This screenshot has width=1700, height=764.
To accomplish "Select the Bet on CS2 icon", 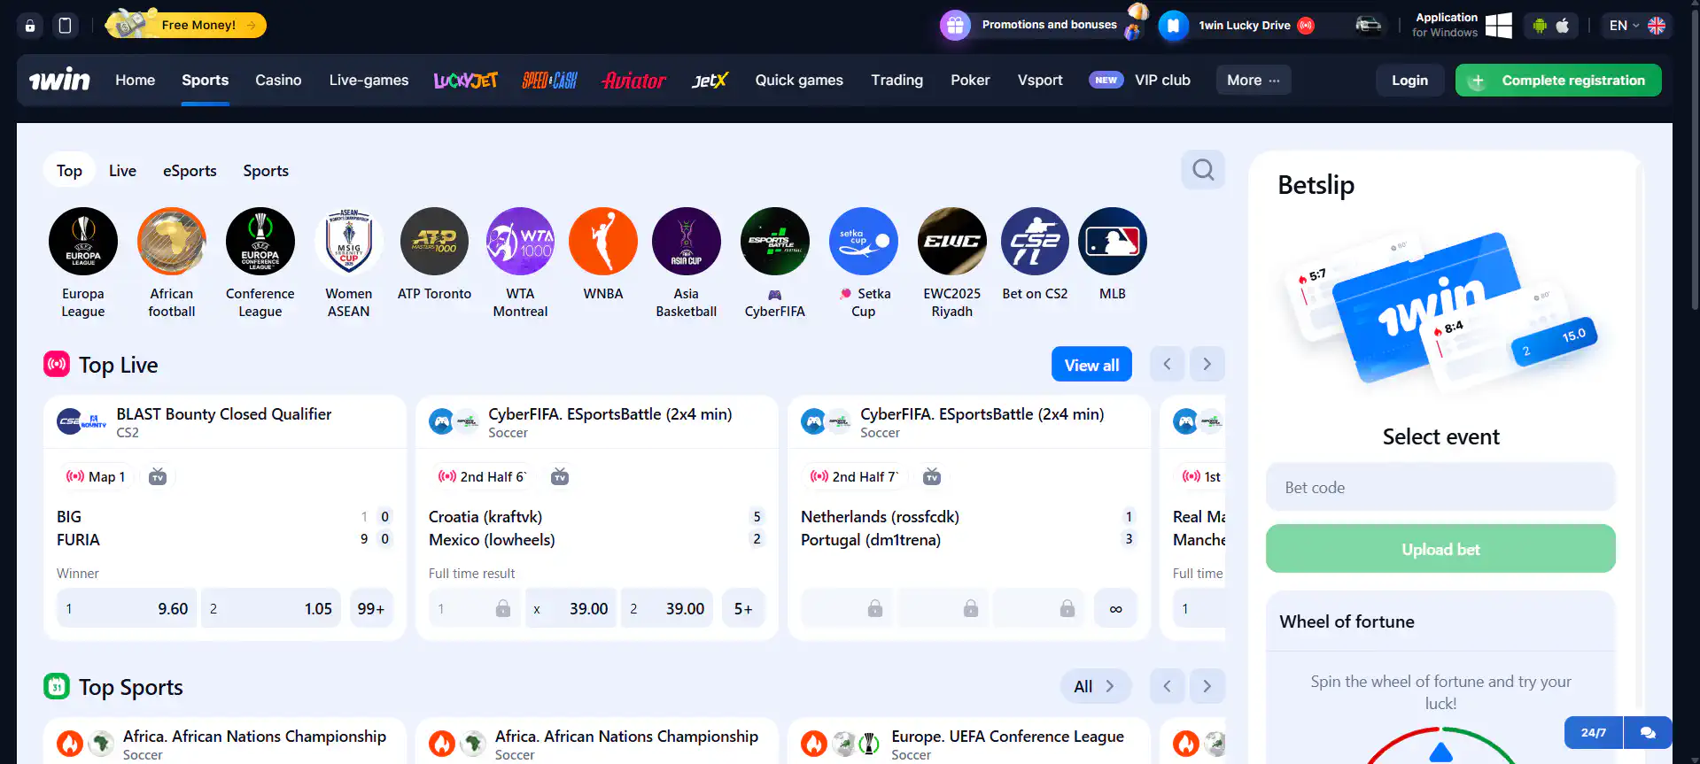I will (1035, 242).
